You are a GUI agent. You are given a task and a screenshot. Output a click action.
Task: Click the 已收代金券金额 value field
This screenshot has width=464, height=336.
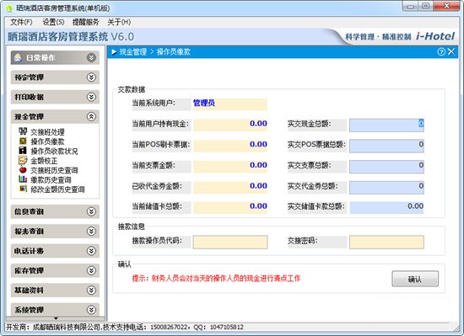point(230,187)
